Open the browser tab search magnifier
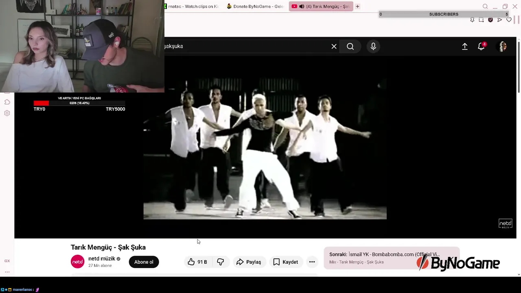The width and height of the screenshot is (521, 293). (485, 7)
